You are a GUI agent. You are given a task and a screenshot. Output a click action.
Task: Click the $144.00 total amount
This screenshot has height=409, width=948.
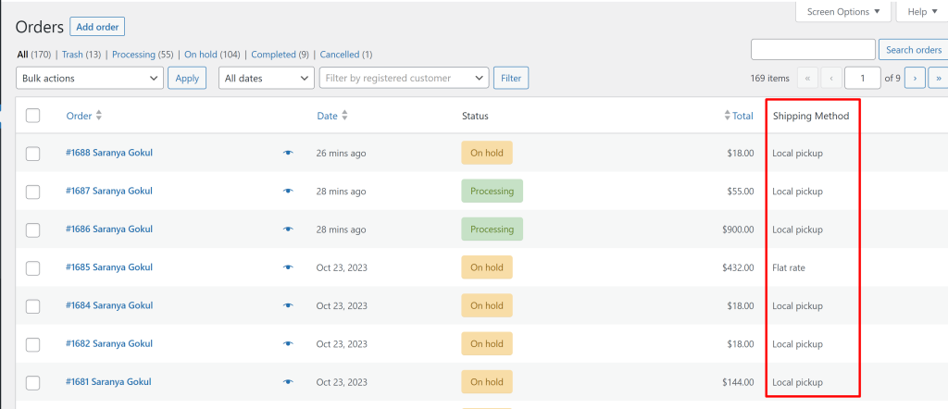tap(738, 382)
